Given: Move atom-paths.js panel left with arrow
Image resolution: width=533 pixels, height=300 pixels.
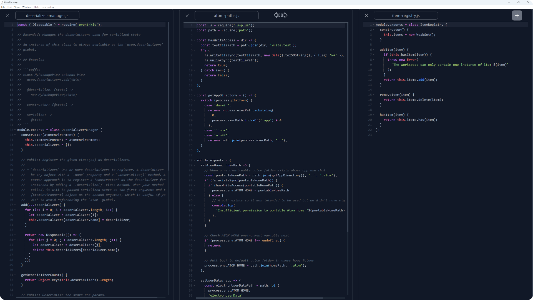Looking at the screenshot, I should pyautogui.click(x=275, y=15).
